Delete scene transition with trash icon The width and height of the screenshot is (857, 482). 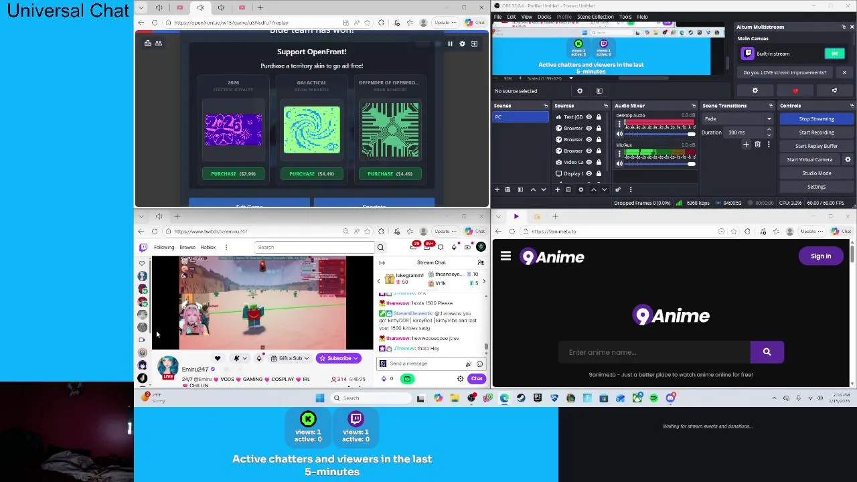coord(757,145)
